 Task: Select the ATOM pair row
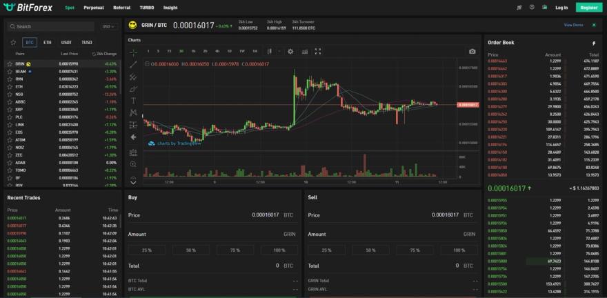coord(62,140)
